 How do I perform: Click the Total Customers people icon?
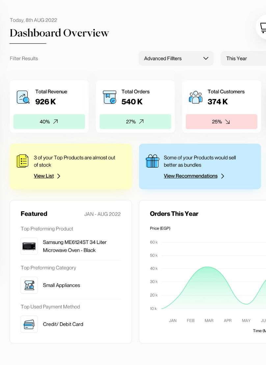196,97
